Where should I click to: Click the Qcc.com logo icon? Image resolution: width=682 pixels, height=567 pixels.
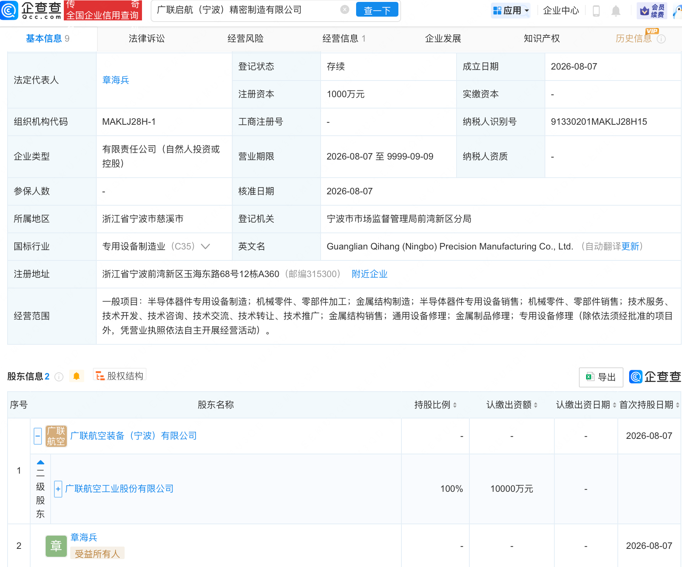pyautogui.click(x=9, y=10)
